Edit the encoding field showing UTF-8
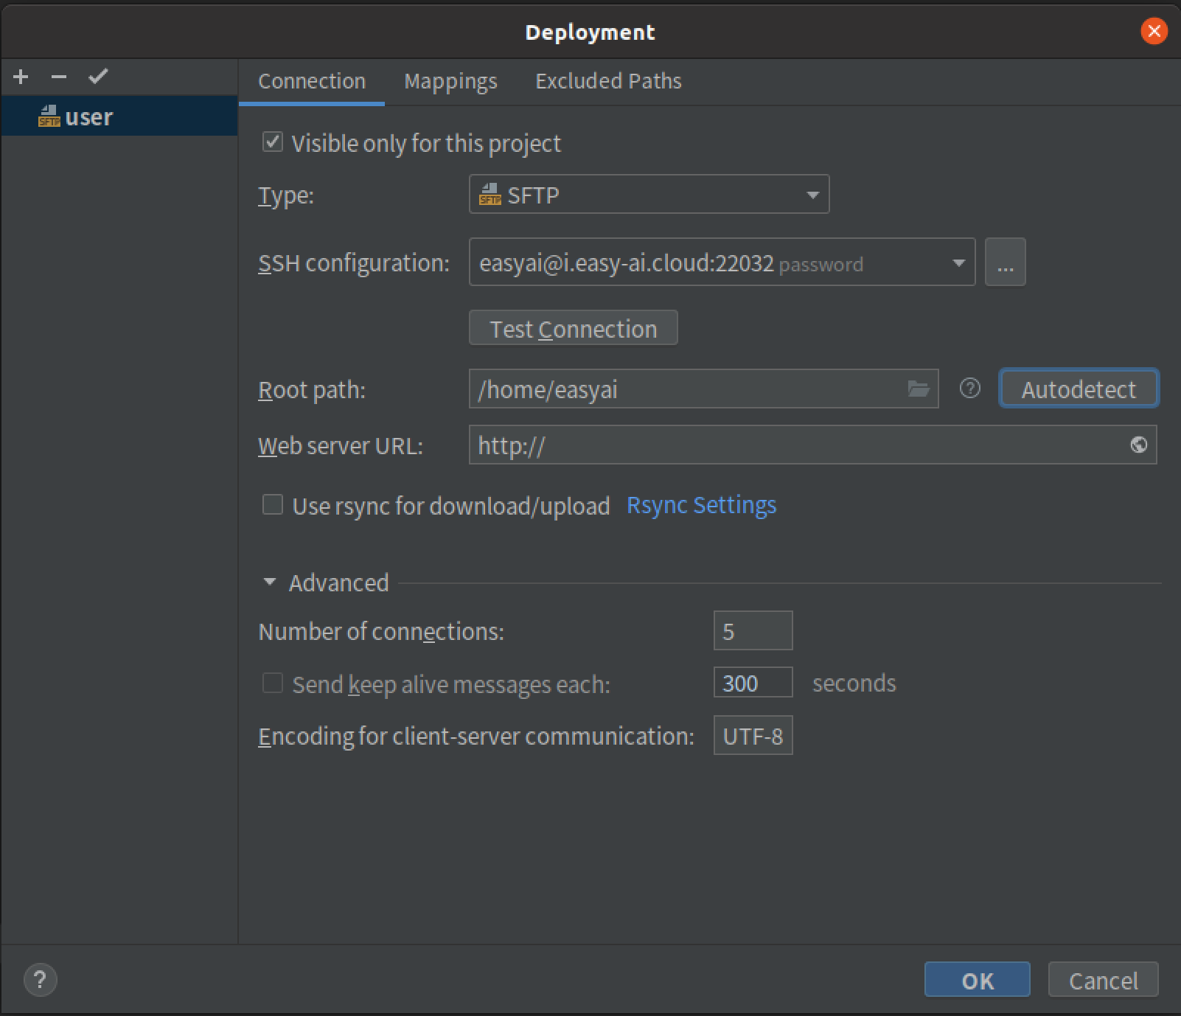1181x1016 pixels. (753, 736)
